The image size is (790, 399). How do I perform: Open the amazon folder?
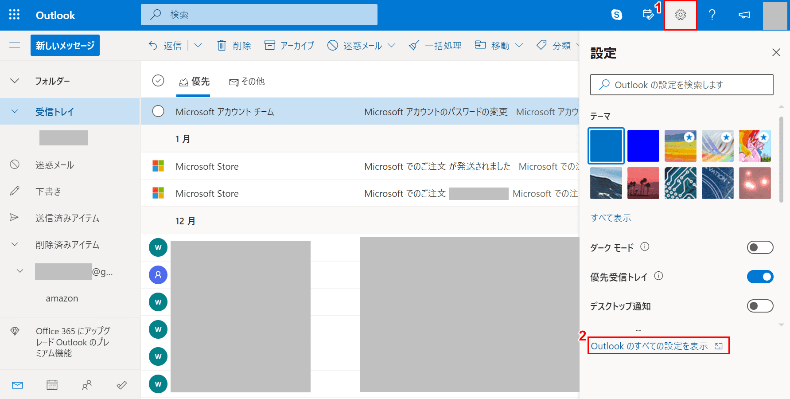(62, 298)
